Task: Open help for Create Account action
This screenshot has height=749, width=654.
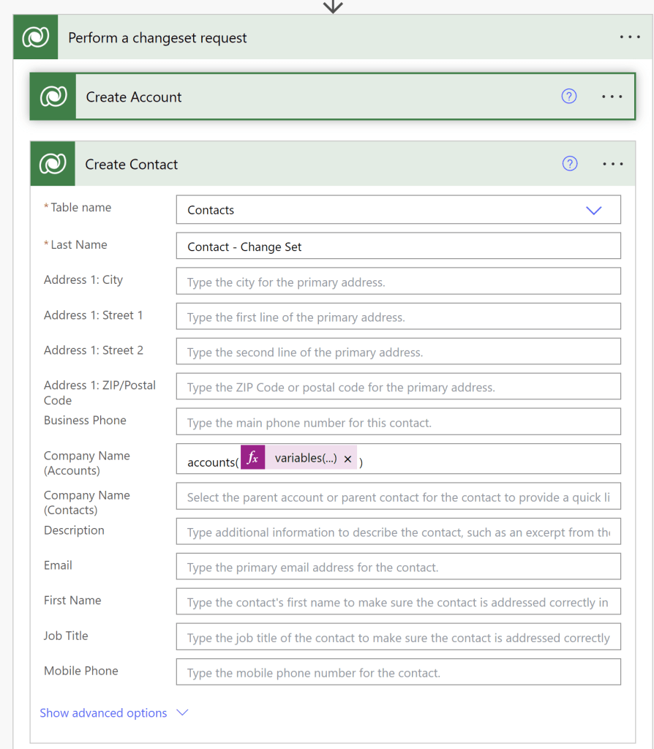Action: click(x=569, y=97)
